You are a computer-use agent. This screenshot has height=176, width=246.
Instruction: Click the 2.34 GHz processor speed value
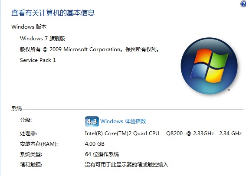[230, 134]
